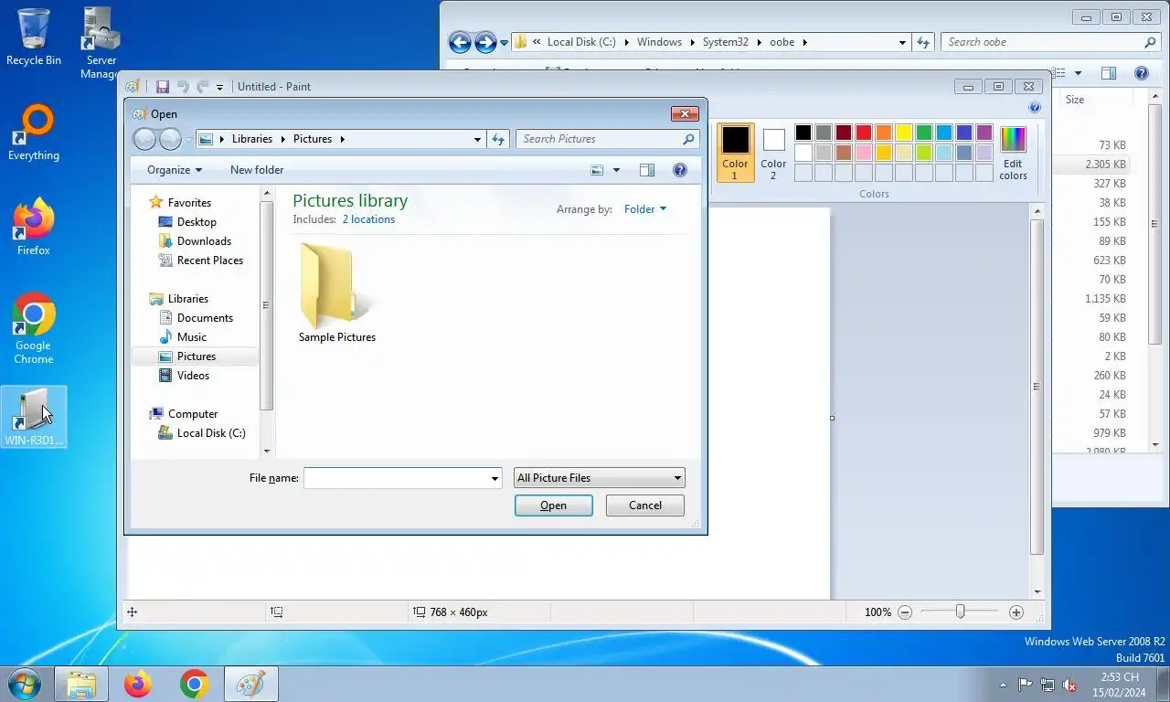
Task: Toggle the preview pane in Open dialog
Action: [x=647, y=170]
